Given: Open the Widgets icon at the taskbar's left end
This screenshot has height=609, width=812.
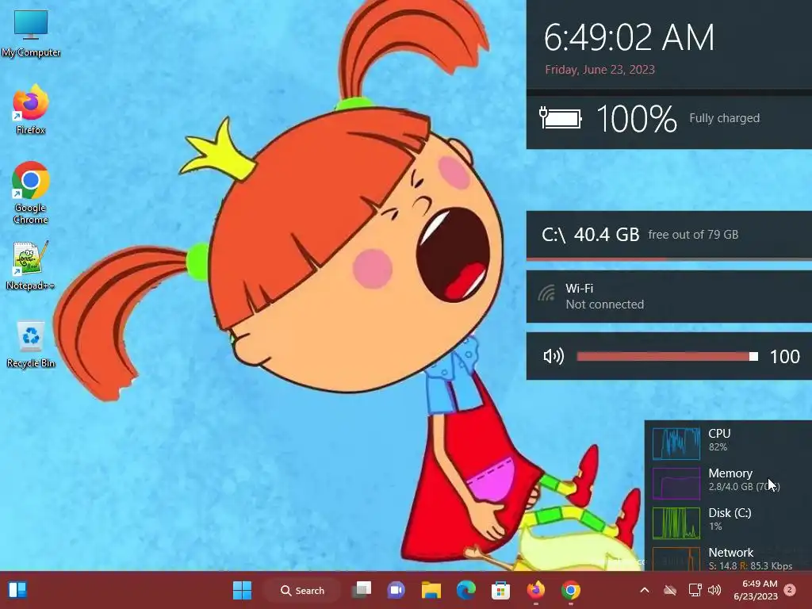Looking at the screenshot, I should coord(17,590).
